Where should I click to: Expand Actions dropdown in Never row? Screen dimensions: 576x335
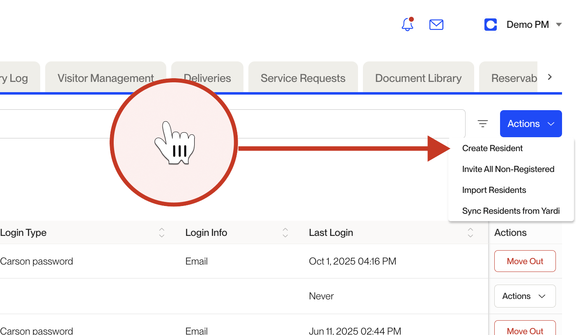point(525,296)
